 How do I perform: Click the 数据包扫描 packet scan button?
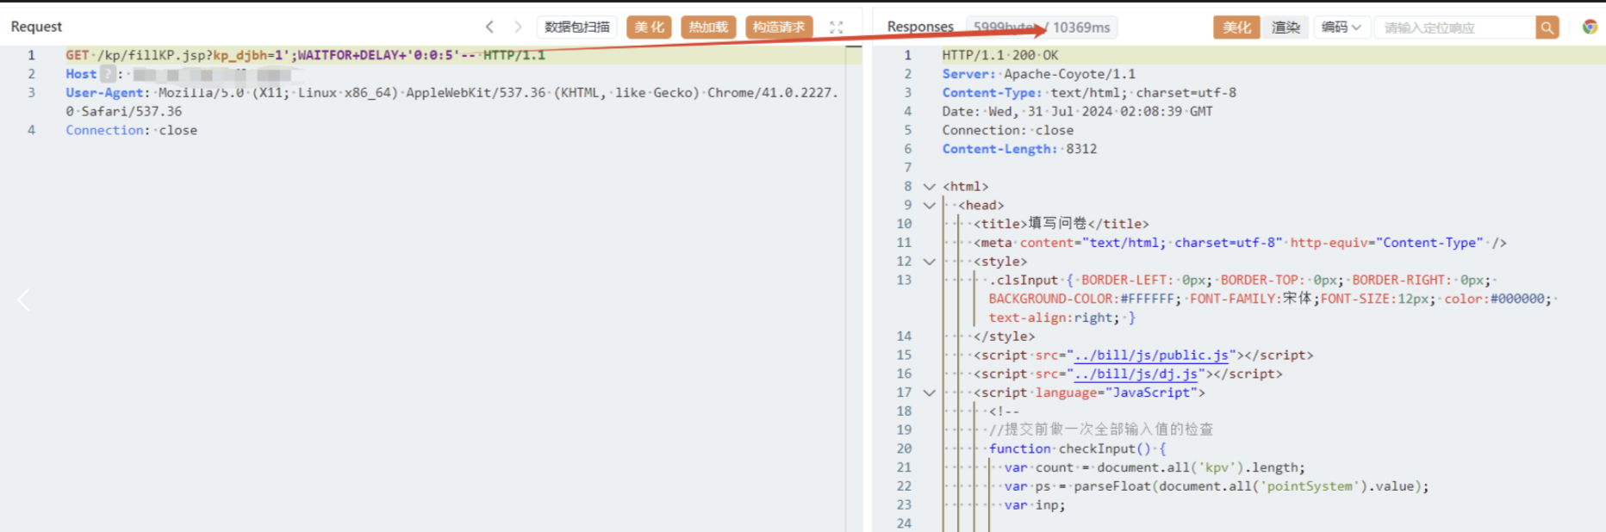577,27
